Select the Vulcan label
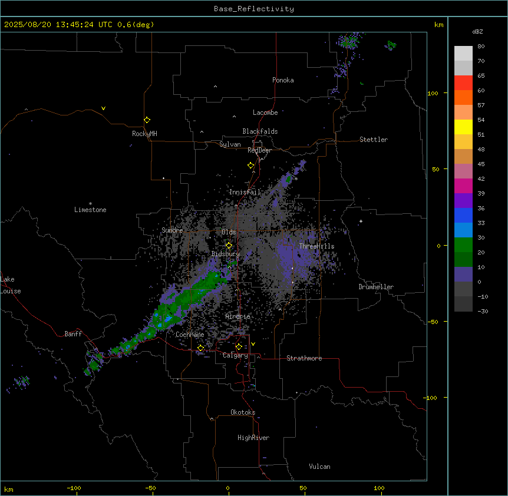The height and width of the screenshot is (496, 508). point(320,467)
